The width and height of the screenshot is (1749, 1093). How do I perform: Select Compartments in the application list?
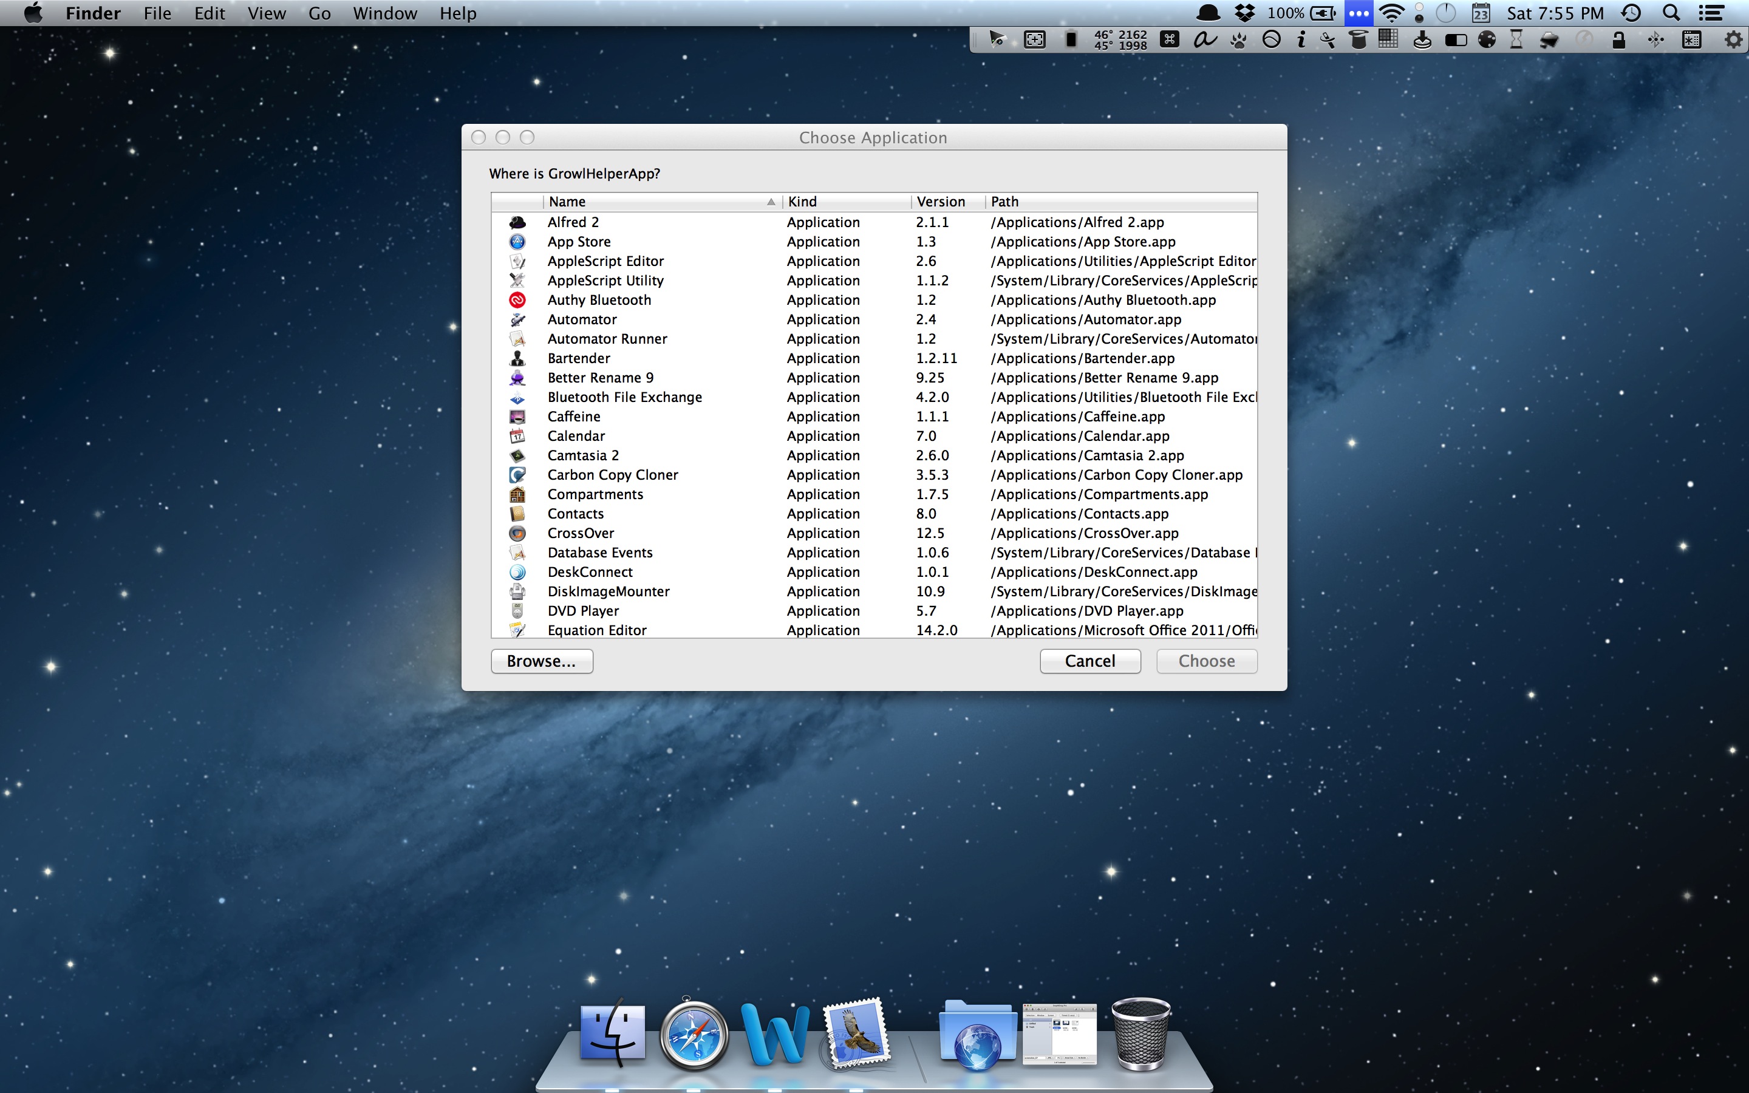pyautogui.click(x=874, y=494)
